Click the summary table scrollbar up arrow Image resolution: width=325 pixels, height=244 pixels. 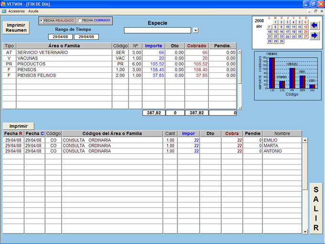coord(240,52)
